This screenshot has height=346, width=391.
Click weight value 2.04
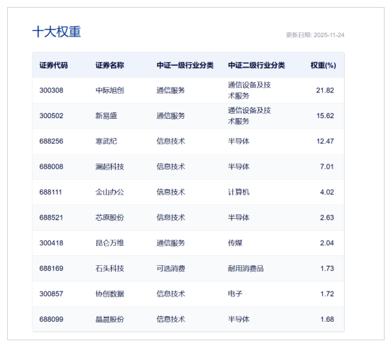[327, 243]
